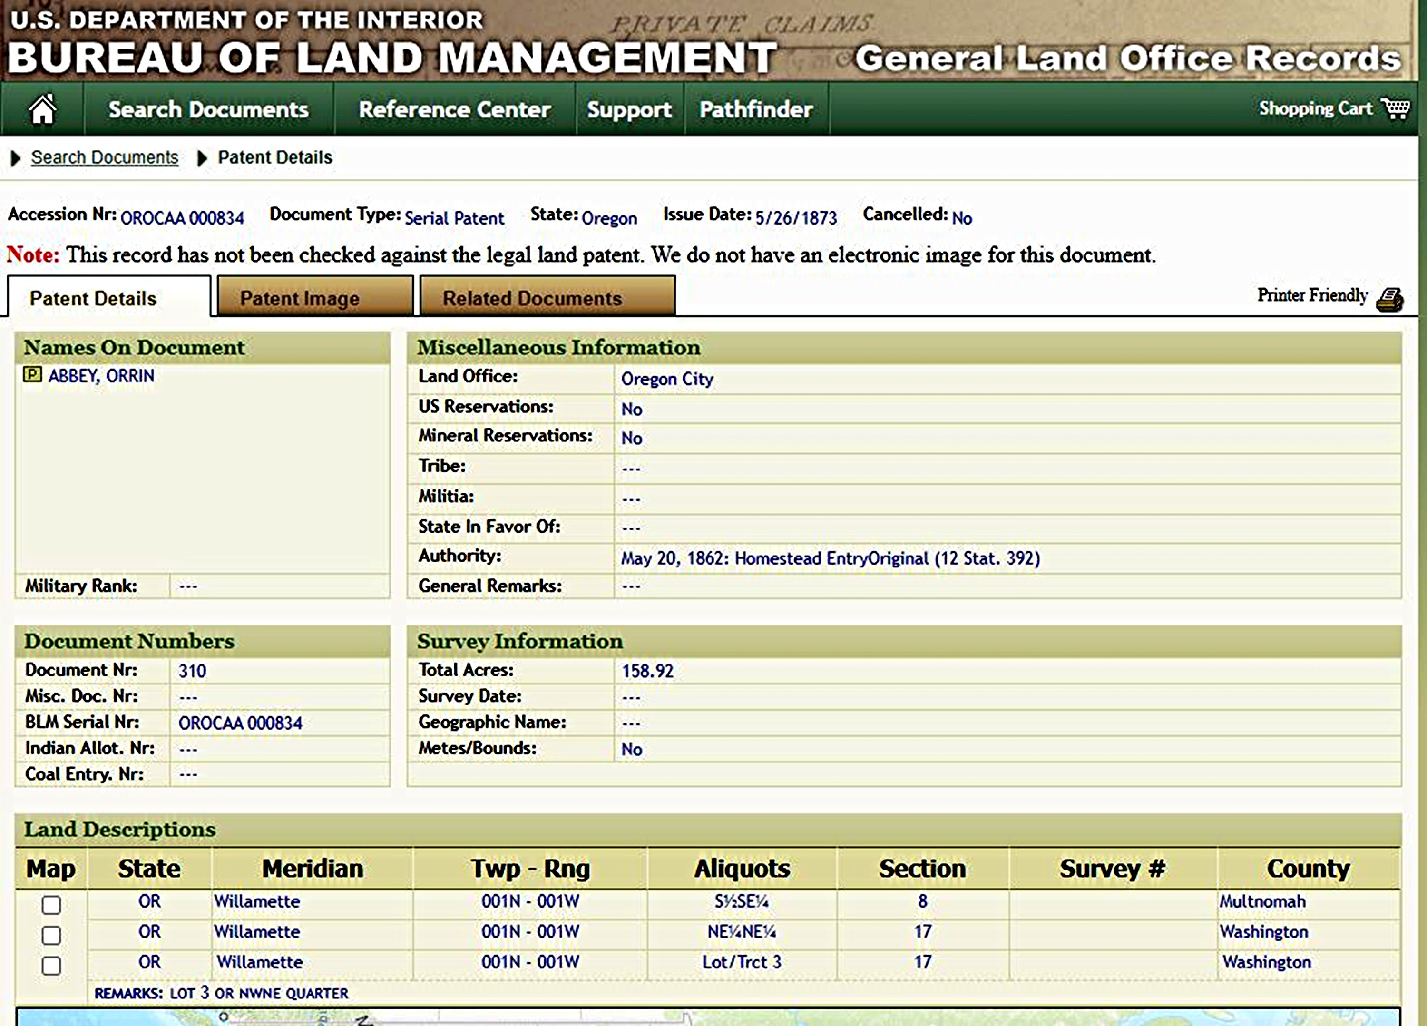Click the US Reservations value No

[632, 409]
